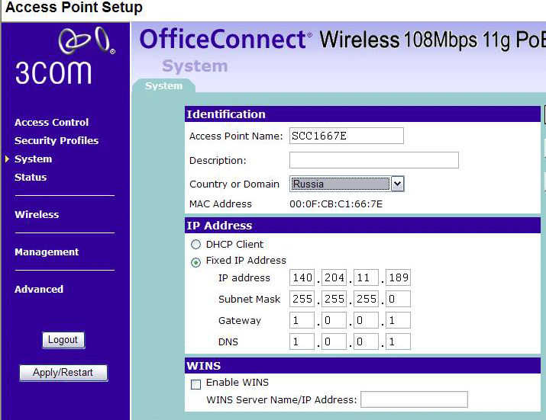Click Subnet Mask first octet field

pos(302,299)
